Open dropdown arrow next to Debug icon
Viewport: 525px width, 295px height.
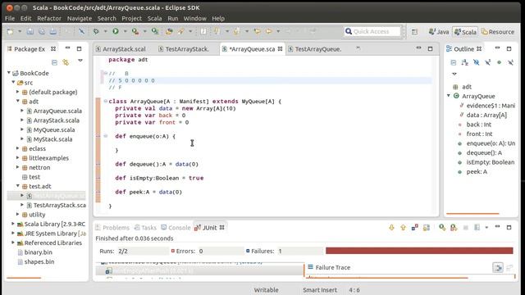(105, 31)
